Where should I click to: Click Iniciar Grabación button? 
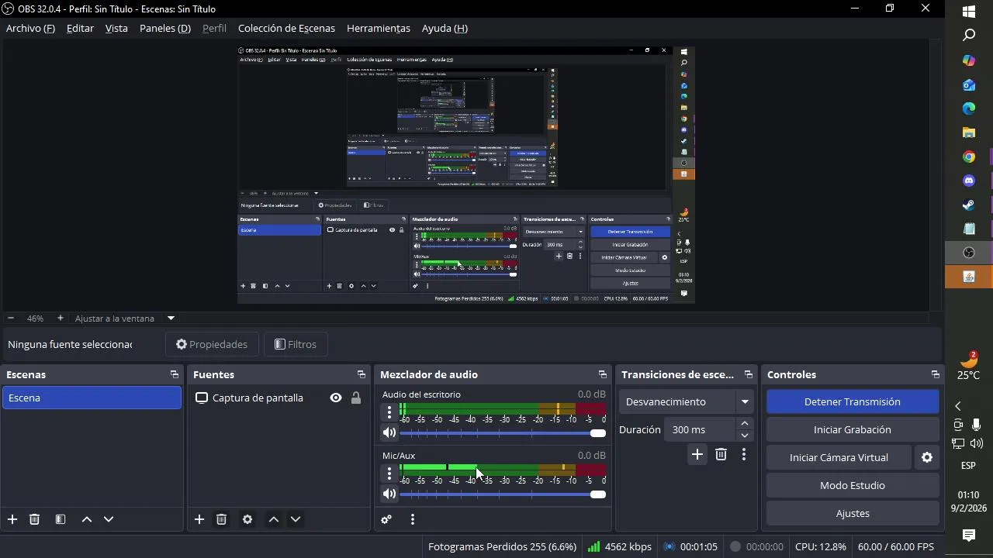point(853,429)
